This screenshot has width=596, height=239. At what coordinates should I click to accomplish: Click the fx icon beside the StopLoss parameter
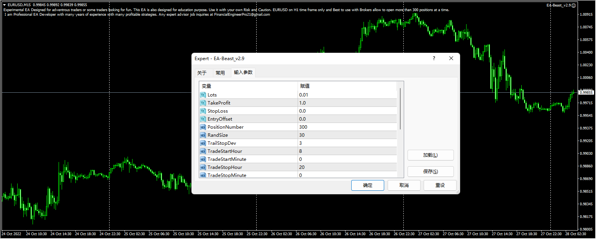203,111
